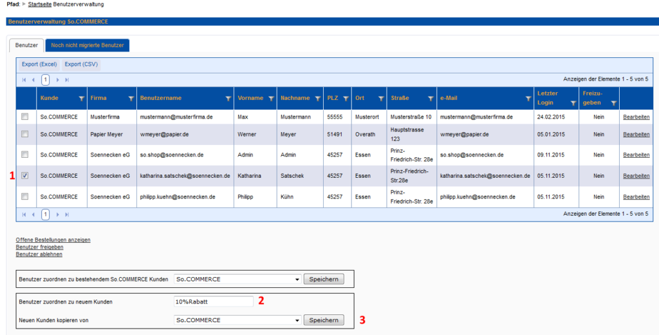Sort by Benutzername column header

click(160, 98)
